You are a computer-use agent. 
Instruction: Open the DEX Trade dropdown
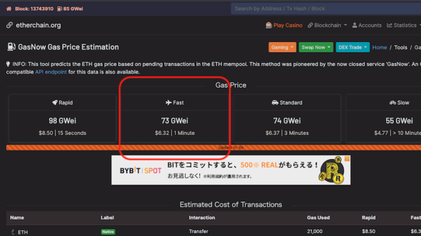point(353,47)
